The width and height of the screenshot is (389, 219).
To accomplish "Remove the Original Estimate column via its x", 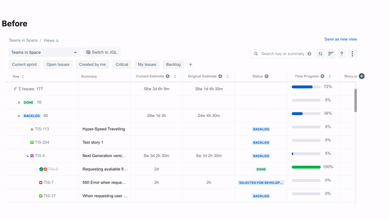I will click(220, 76).
